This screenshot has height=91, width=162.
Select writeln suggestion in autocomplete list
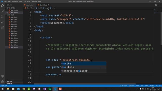(x=84, y=67)
